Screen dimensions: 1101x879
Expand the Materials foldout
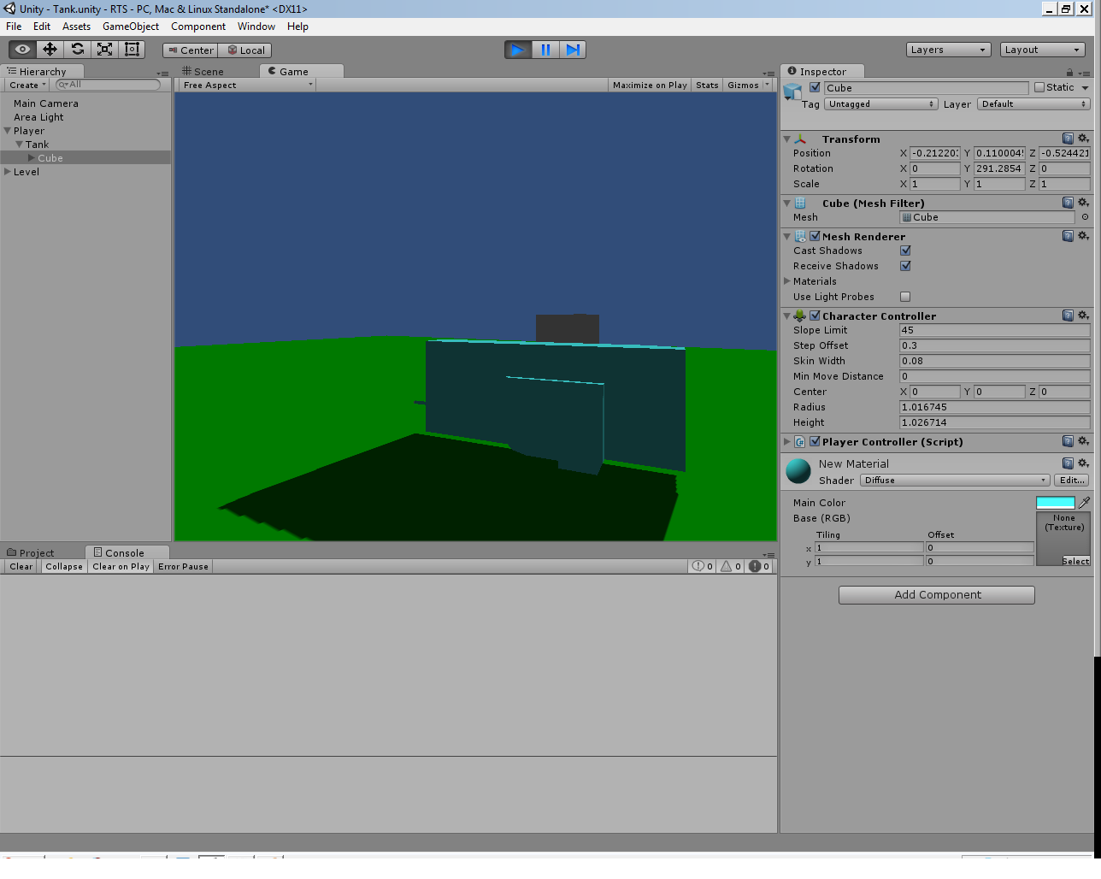pos(787,281)
